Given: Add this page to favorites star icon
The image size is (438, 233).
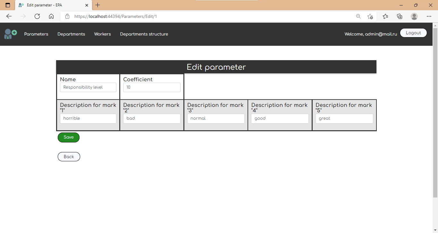Looking at the screenshot, I should tap(370, 16).
